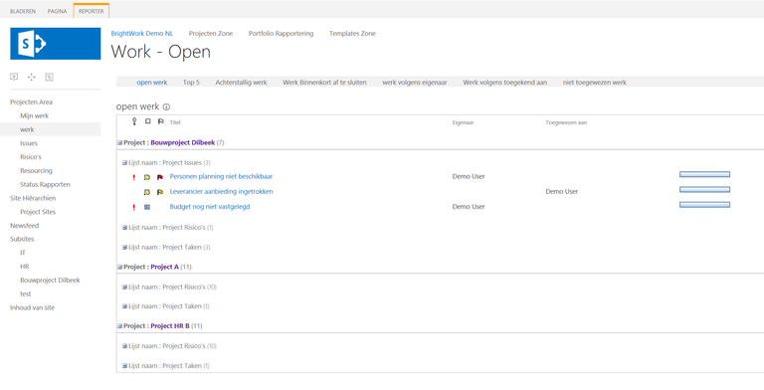Collapse the Bouwproject Dilbeek project group
This screenshot has height=390, width=764.
pyautogui.click(x=119, y=143)
